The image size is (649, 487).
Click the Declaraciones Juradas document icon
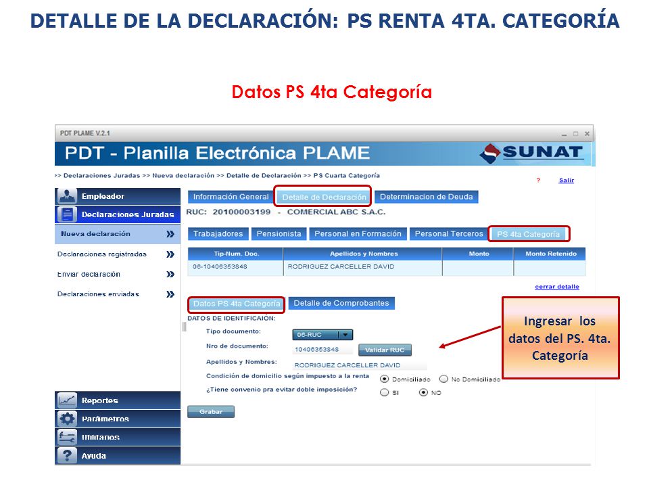point(67,214)
